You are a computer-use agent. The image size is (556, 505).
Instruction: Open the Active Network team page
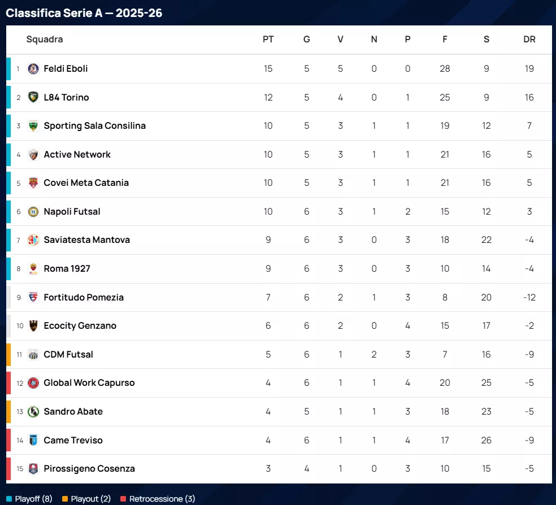pyautogui.click(x=77, y=155)
